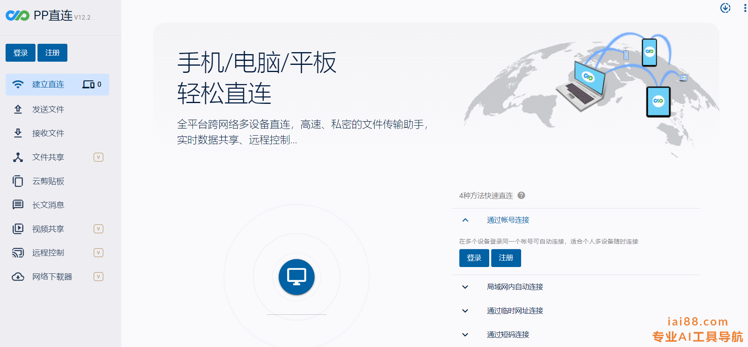Collapse the 通过帐号连接 section chevron
Image resolution: width=748 pixels, height=347 pixels.
point(465,220)
